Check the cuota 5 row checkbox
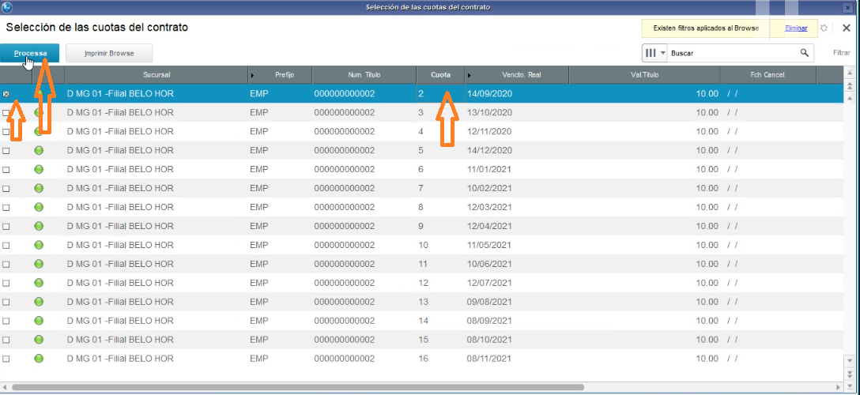860x395 pixels. 6,151
